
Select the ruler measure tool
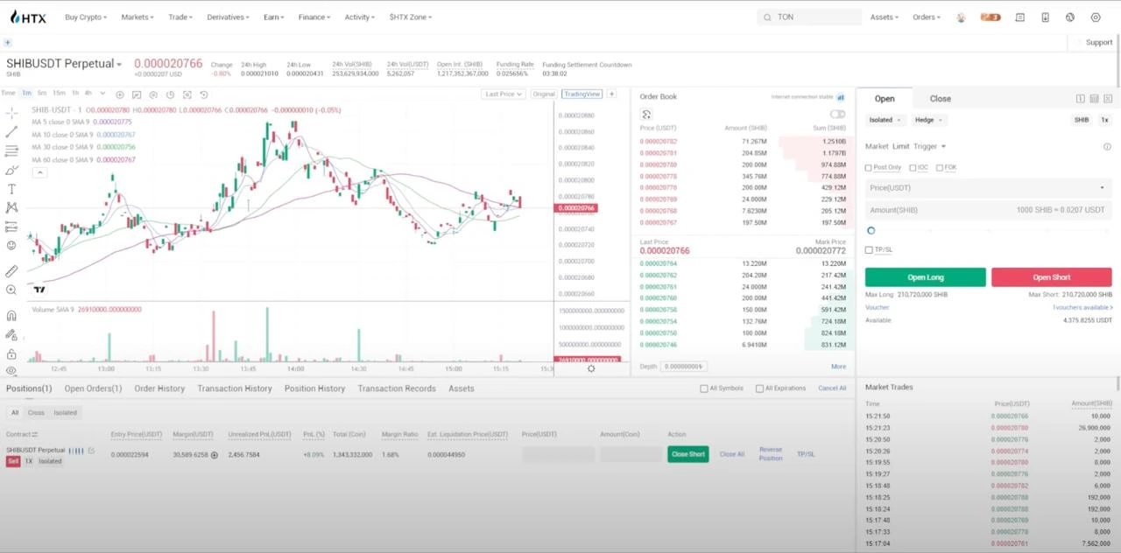[11, 271]
